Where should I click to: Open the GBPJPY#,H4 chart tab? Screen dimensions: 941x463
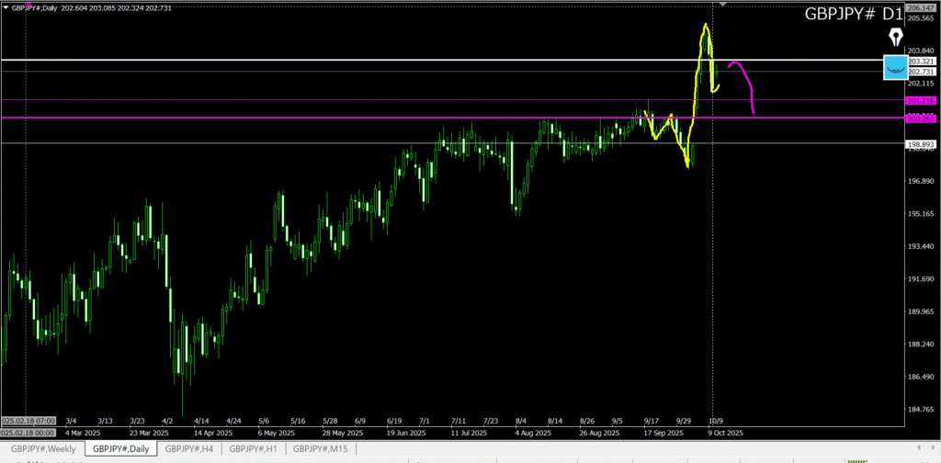coord(188,448)
